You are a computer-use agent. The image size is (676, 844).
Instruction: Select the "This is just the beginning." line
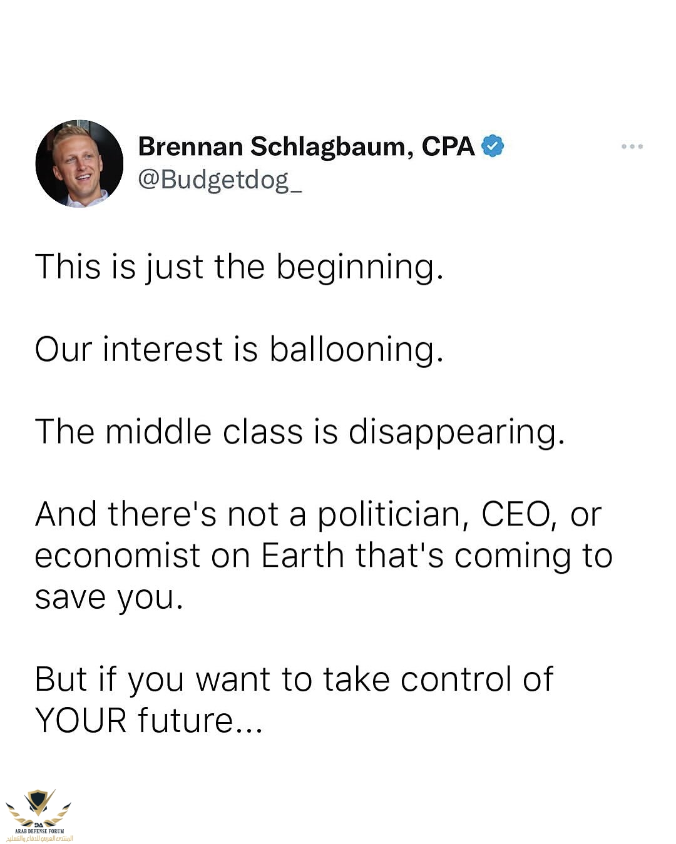click(x=239, y=267)
